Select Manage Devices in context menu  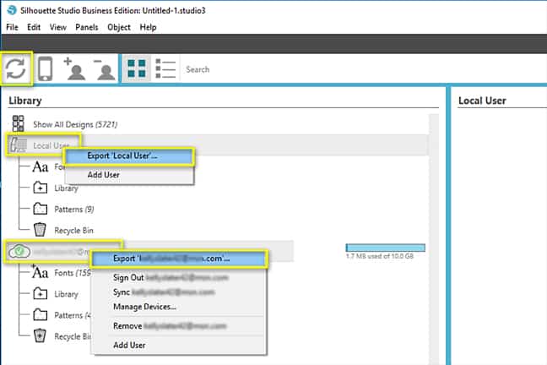pyautogui.click(x=144, y=306)
